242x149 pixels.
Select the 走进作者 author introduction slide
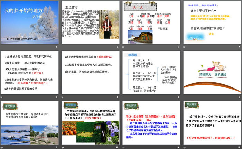pyautogui.click(x=91, y=22)
